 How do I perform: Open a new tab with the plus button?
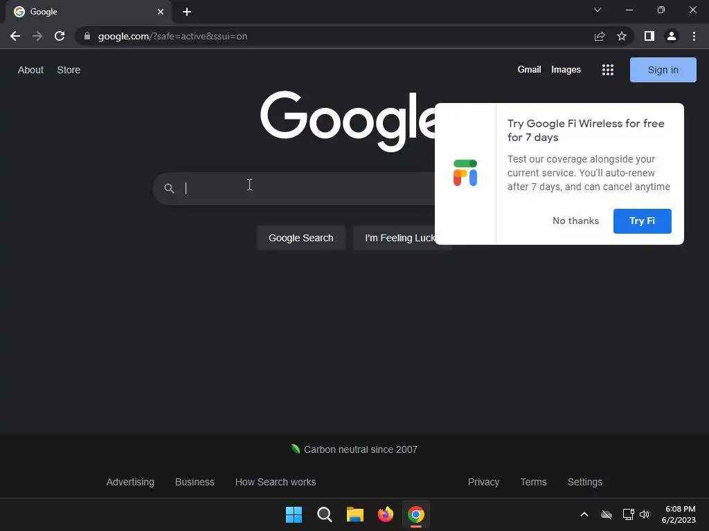pyautogui.click(x=187, y=12)
